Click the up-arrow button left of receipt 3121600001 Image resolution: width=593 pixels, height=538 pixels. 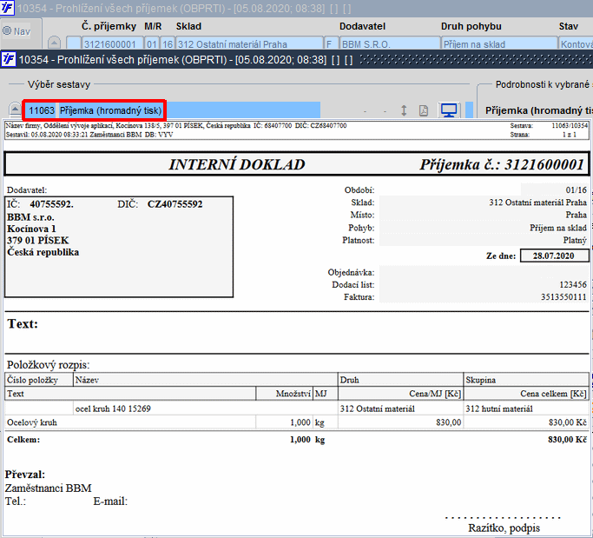[54, 43]
